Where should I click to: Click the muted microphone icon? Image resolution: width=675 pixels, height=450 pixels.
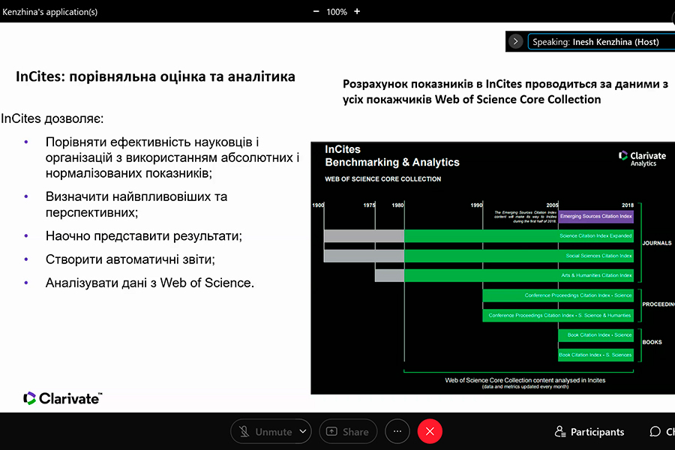coord(244,431)
